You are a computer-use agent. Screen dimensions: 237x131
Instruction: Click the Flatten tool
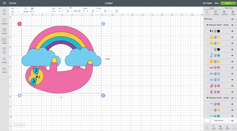(227, 127)
